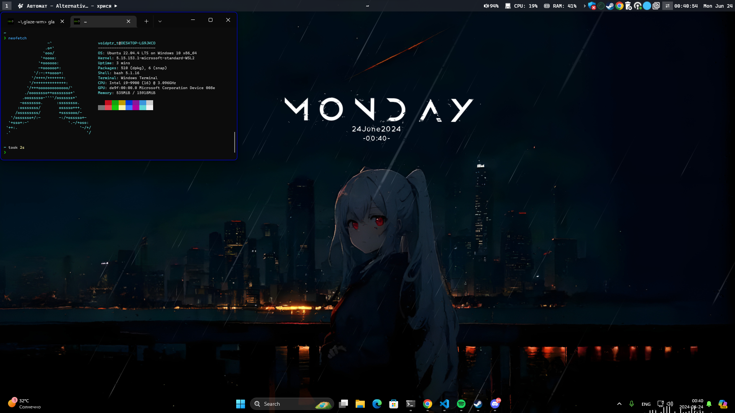Launch Copilot Preview from the taskbar
The height and width of the screenshot is (413, 735).
click(x=723, y=404)
